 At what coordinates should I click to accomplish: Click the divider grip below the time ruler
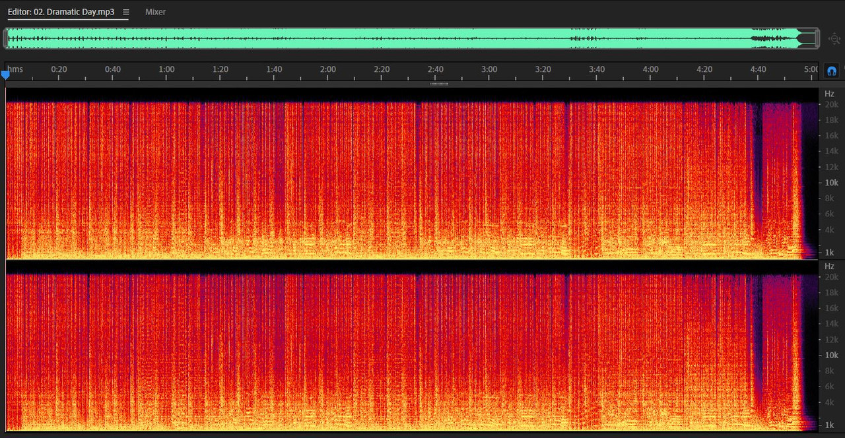click(439, 84)
